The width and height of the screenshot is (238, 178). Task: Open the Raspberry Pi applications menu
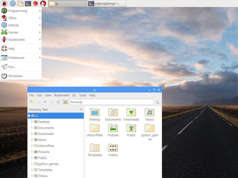[4, 3]
